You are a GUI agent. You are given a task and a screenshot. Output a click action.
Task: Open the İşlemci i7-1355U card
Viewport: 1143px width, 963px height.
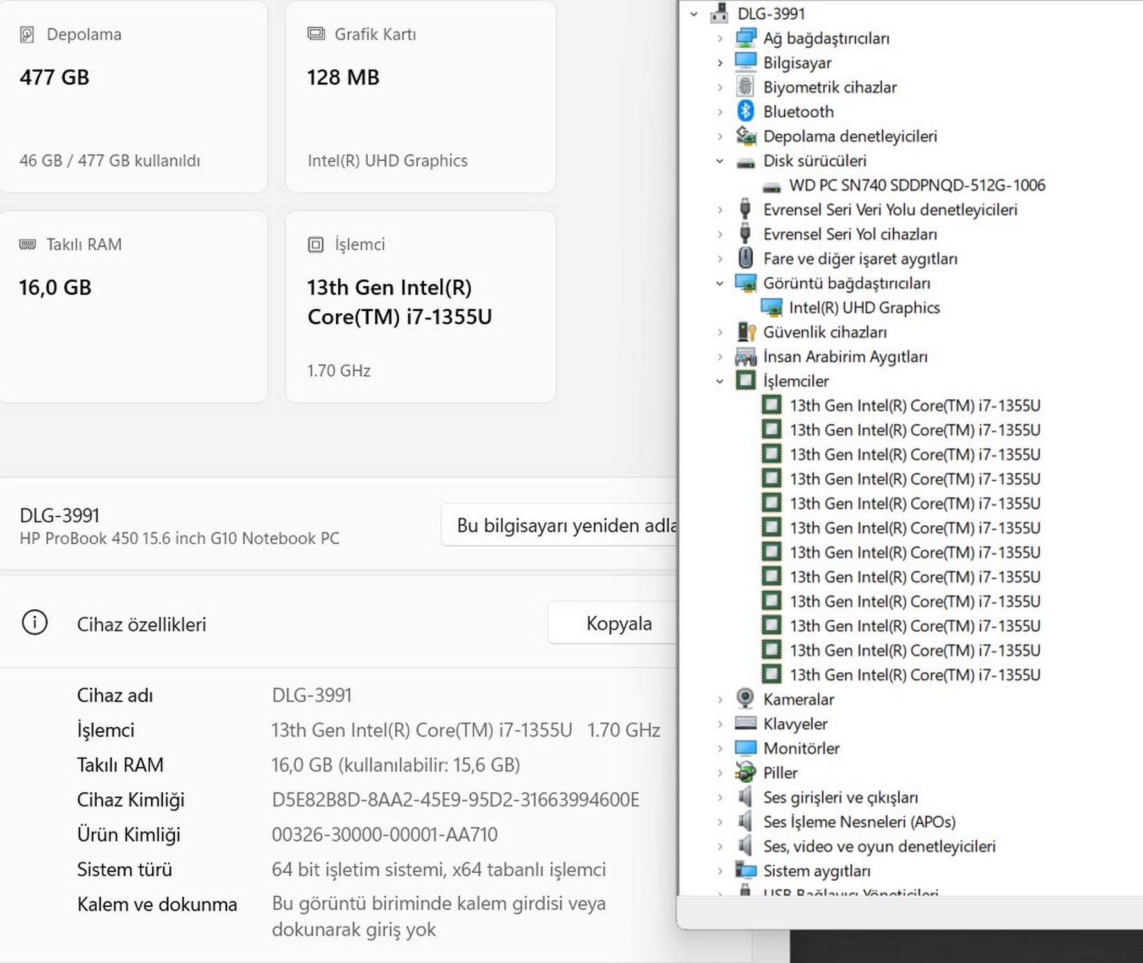420,307
